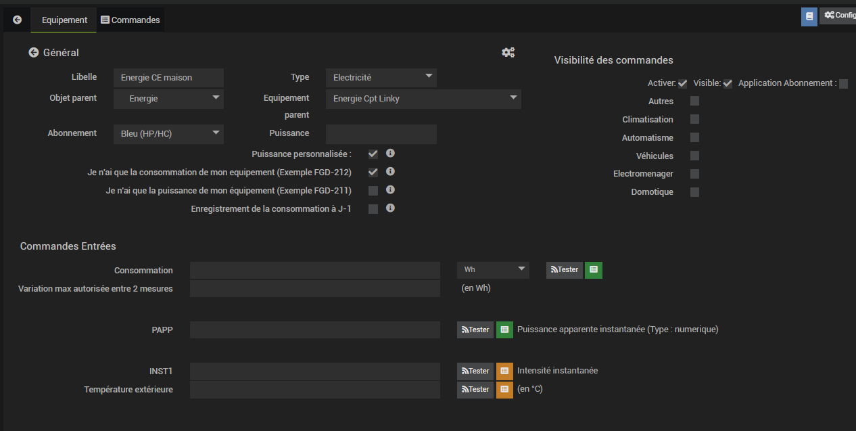The height and width of the screenshot is (431, 856).
Task: Select the Equipement tab
Action: [64, 20]
